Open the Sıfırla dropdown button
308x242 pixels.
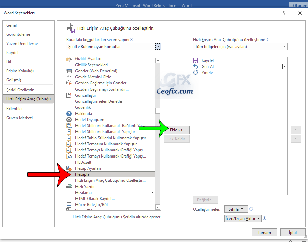(x=236, y=209)
